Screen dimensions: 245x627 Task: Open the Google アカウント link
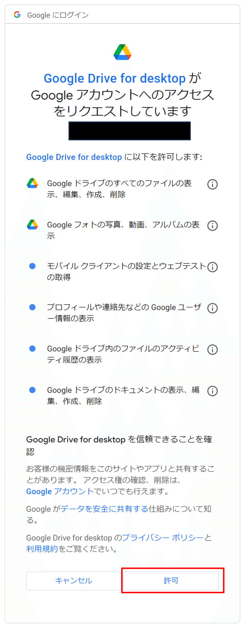(x=60, y=491)
